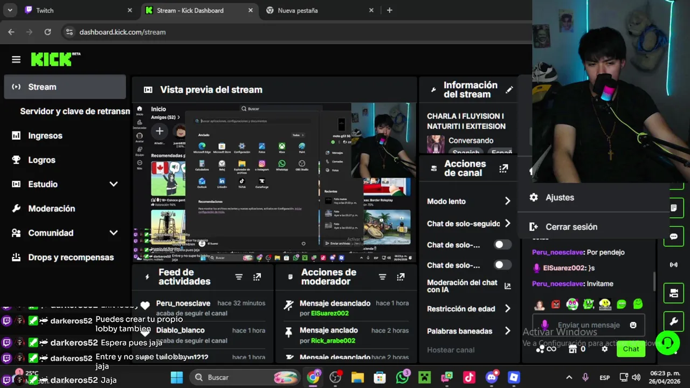Click the Windows taskbar Buscar search box
This screenshot has height=388, width=690.
[x=246, y=377]
